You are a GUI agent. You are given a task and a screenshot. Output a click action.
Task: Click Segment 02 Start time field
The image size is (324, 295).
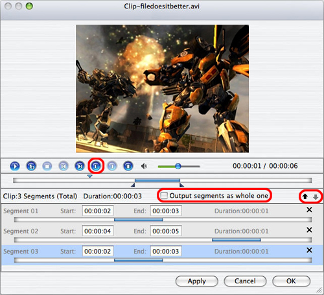coord(98,231)
